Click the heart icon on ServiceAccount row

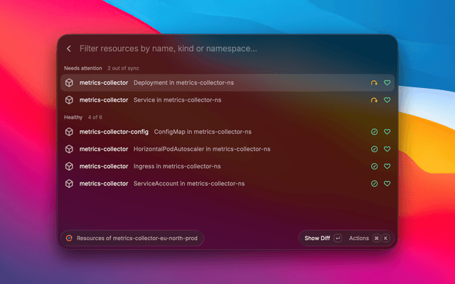click(x=387, y=183)
